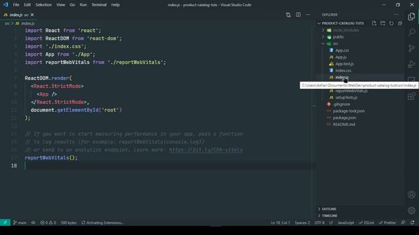Open the View menu
This screenshot has width=419, height=235.
tap(61, 5)
